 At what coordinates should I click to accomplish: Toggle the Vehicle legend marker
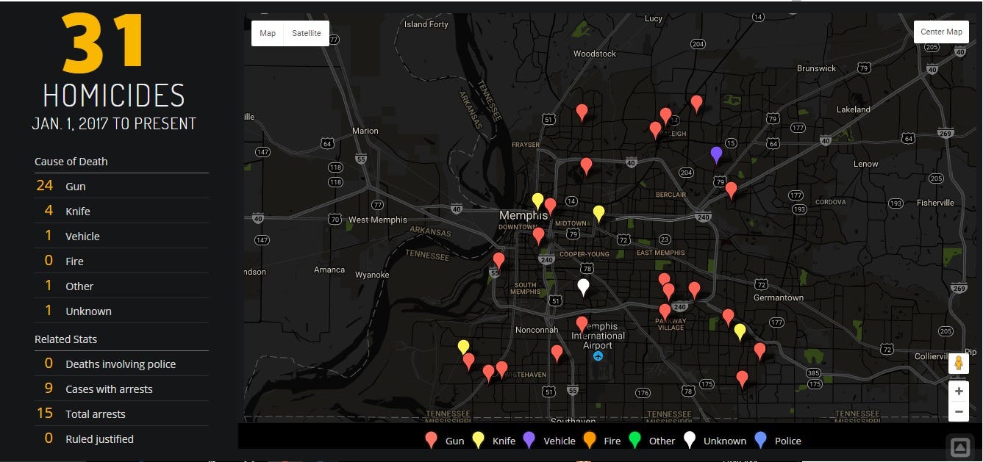529,440
